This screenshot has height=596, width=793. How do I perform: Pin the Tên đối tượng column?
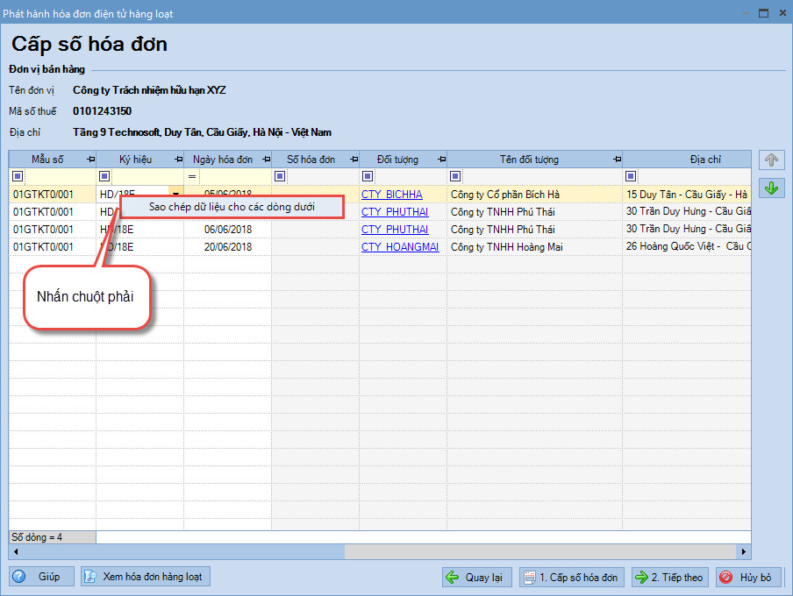[617, 160]
